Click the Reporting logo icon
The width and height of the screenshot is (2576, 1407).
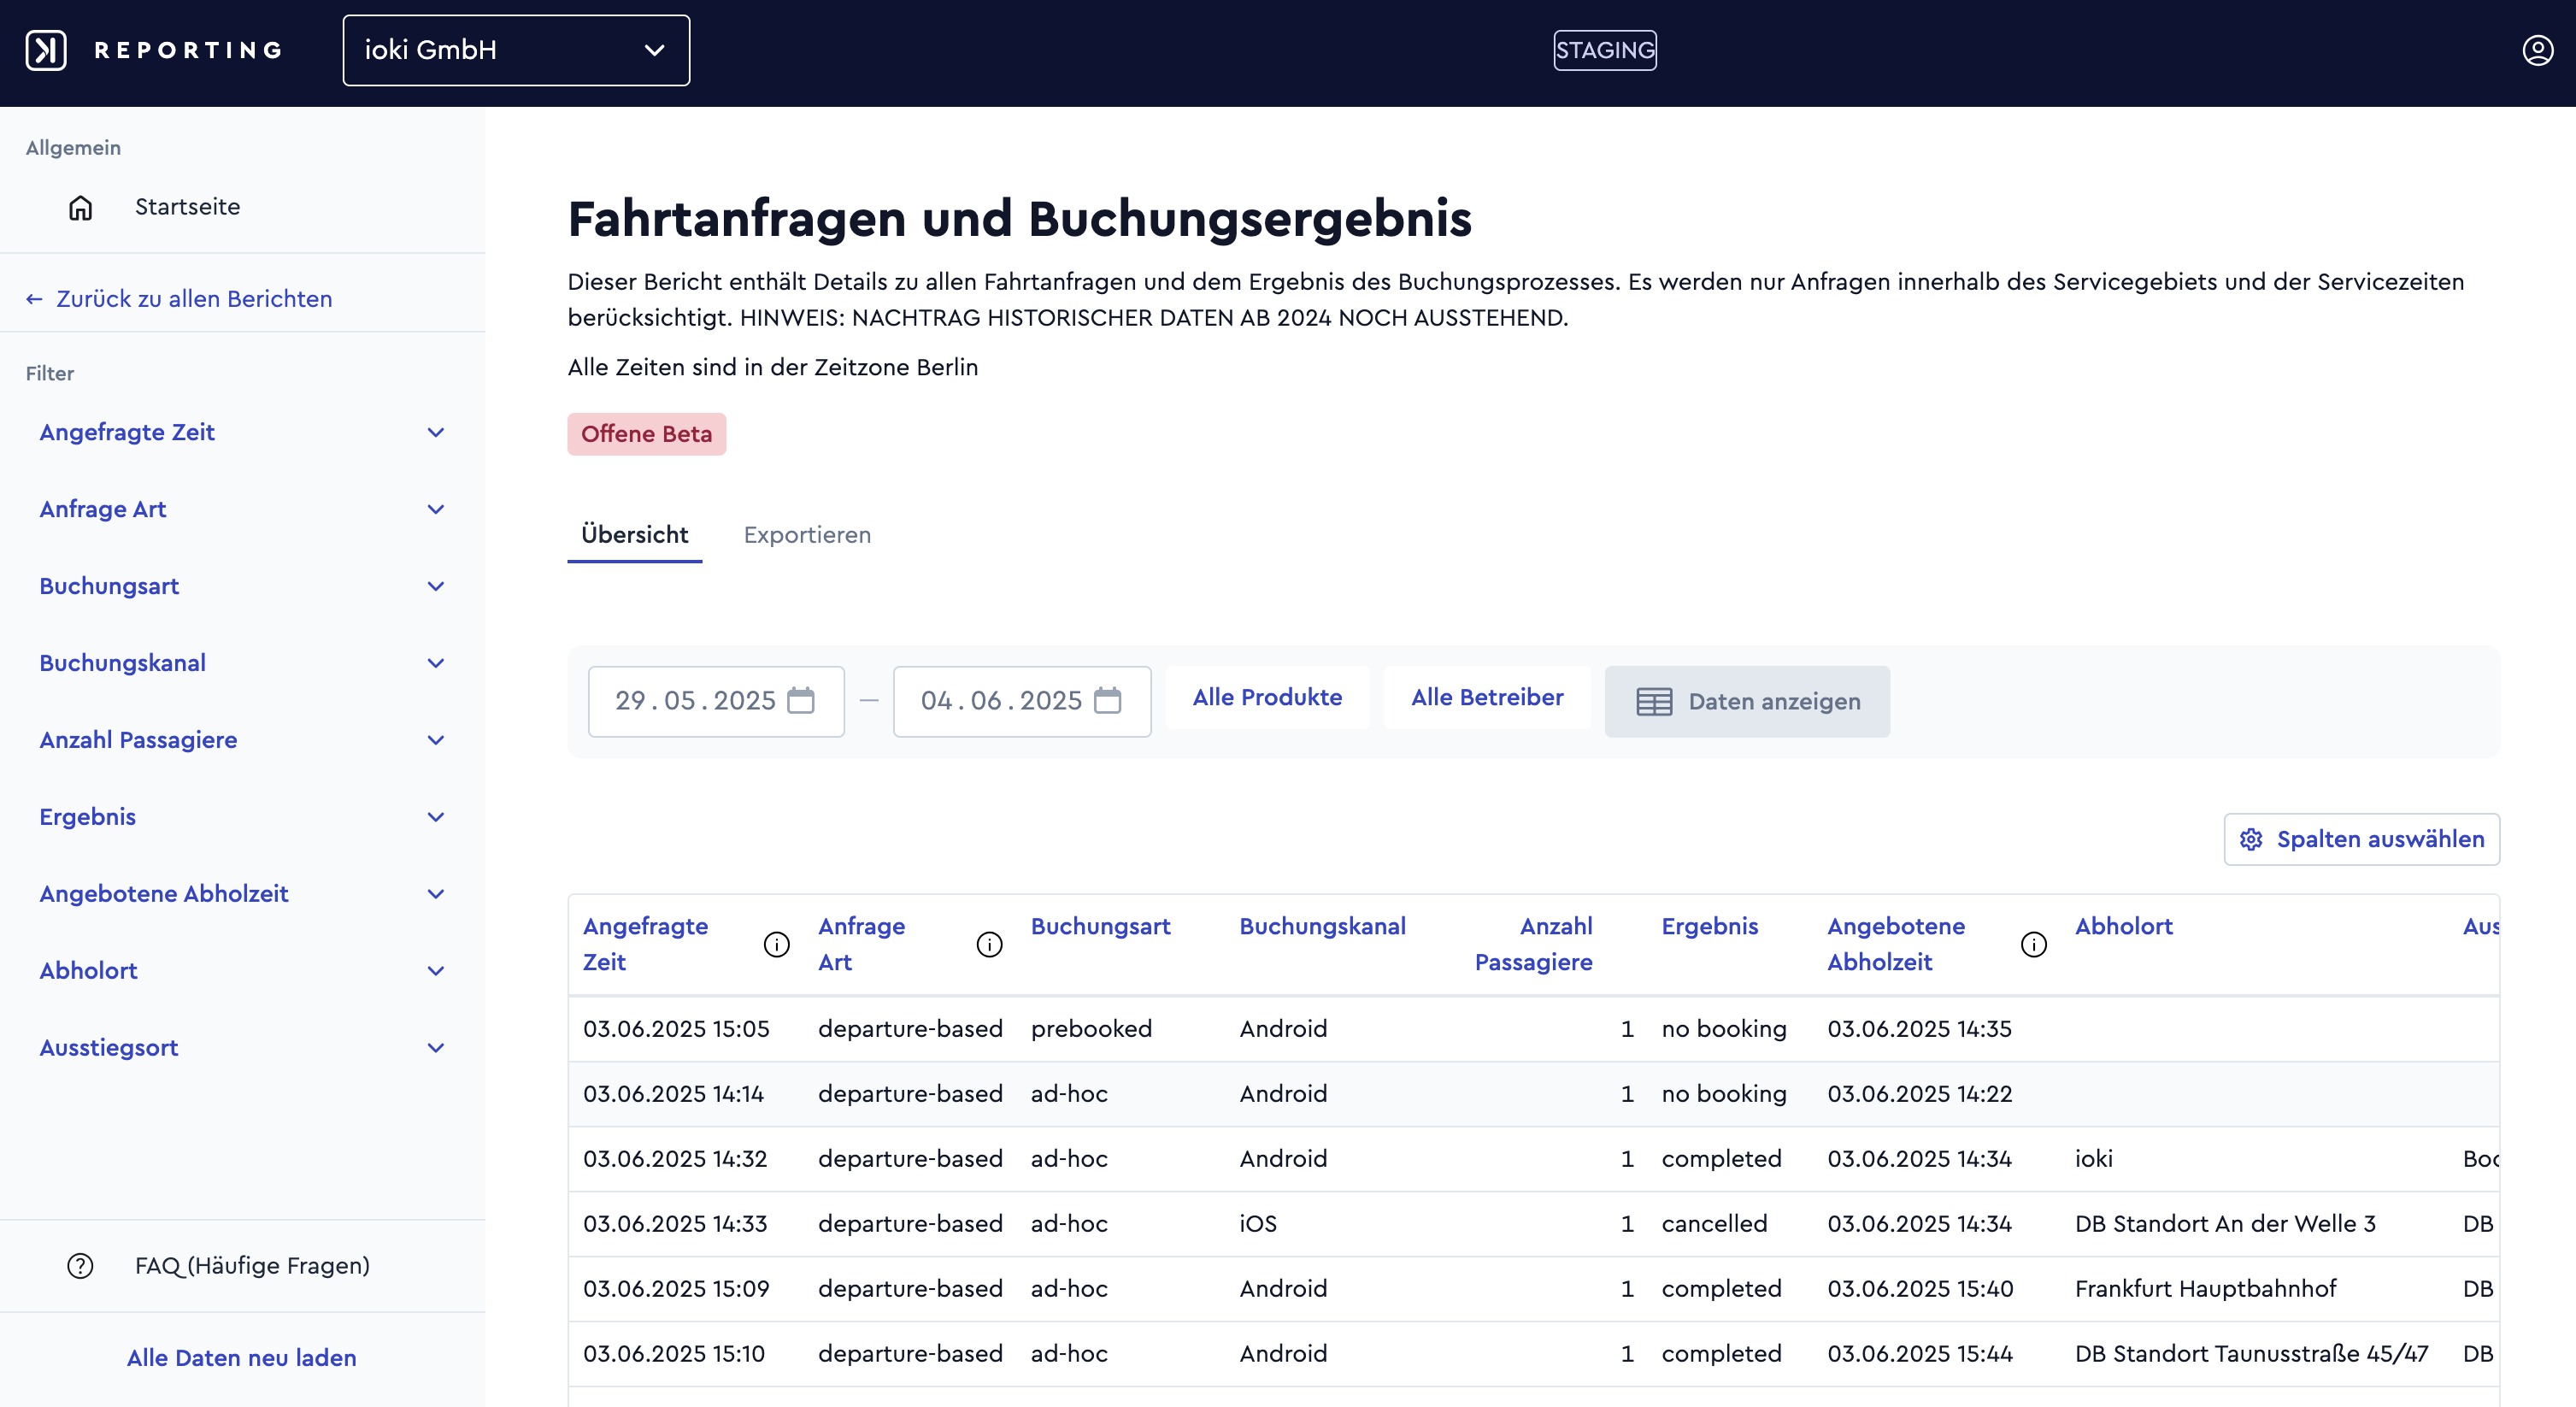pyautogui.click(x=46, y=50)
